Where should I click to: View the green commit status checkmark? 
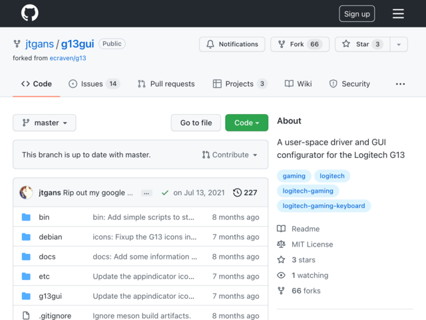pyautogui.click(x=165, y=193)
